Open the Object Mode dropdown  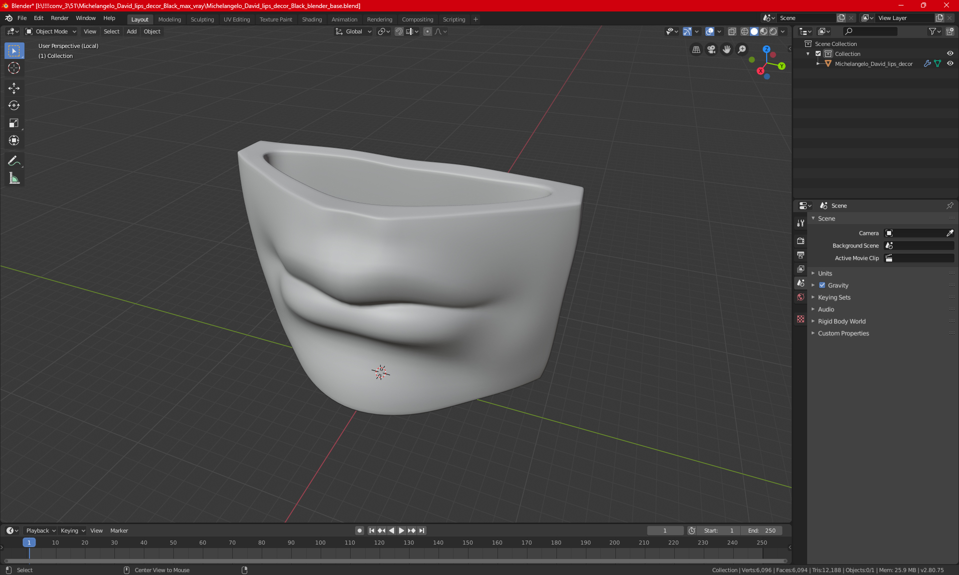pos(50,31)
